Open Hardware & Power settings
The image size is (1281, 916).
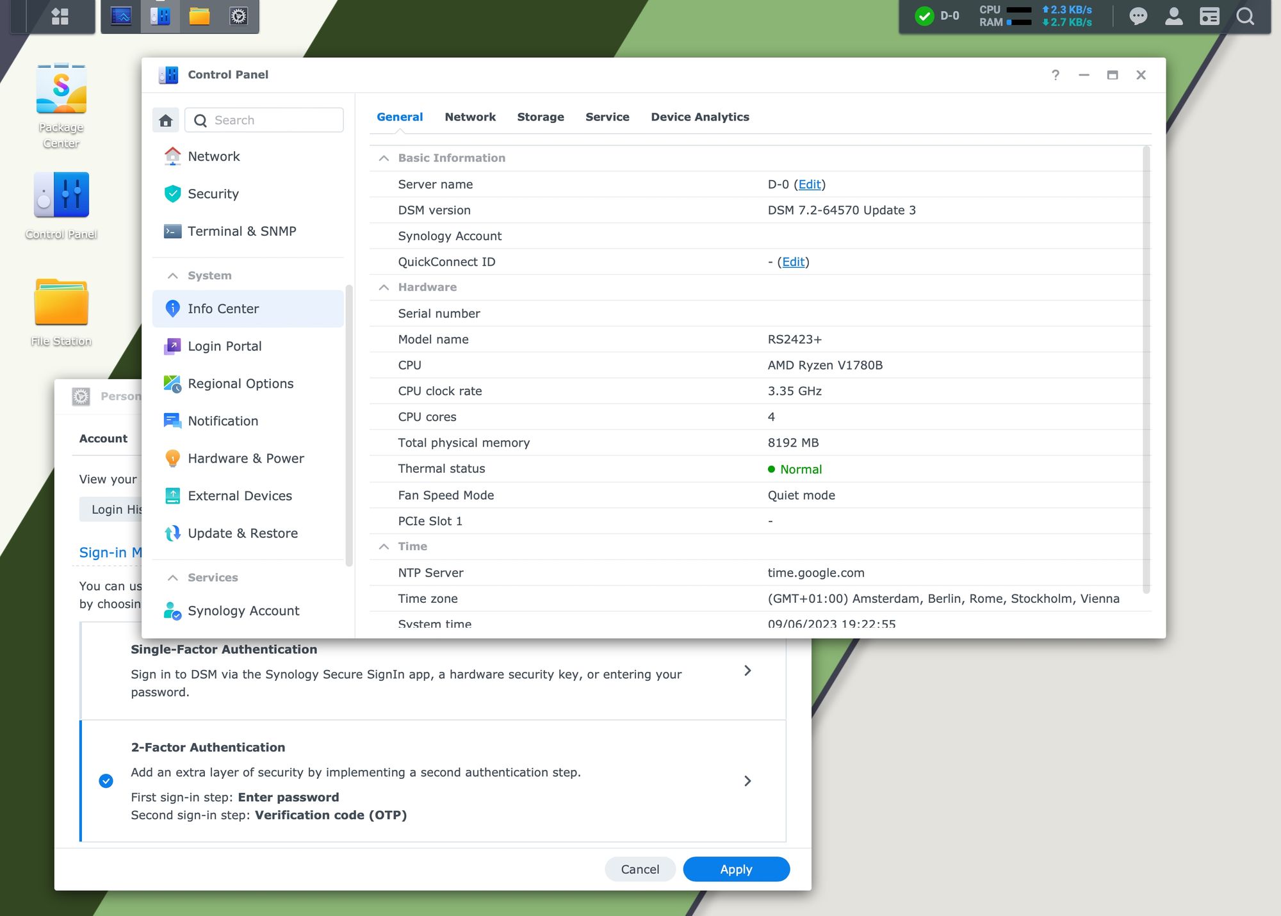(248, 459)
